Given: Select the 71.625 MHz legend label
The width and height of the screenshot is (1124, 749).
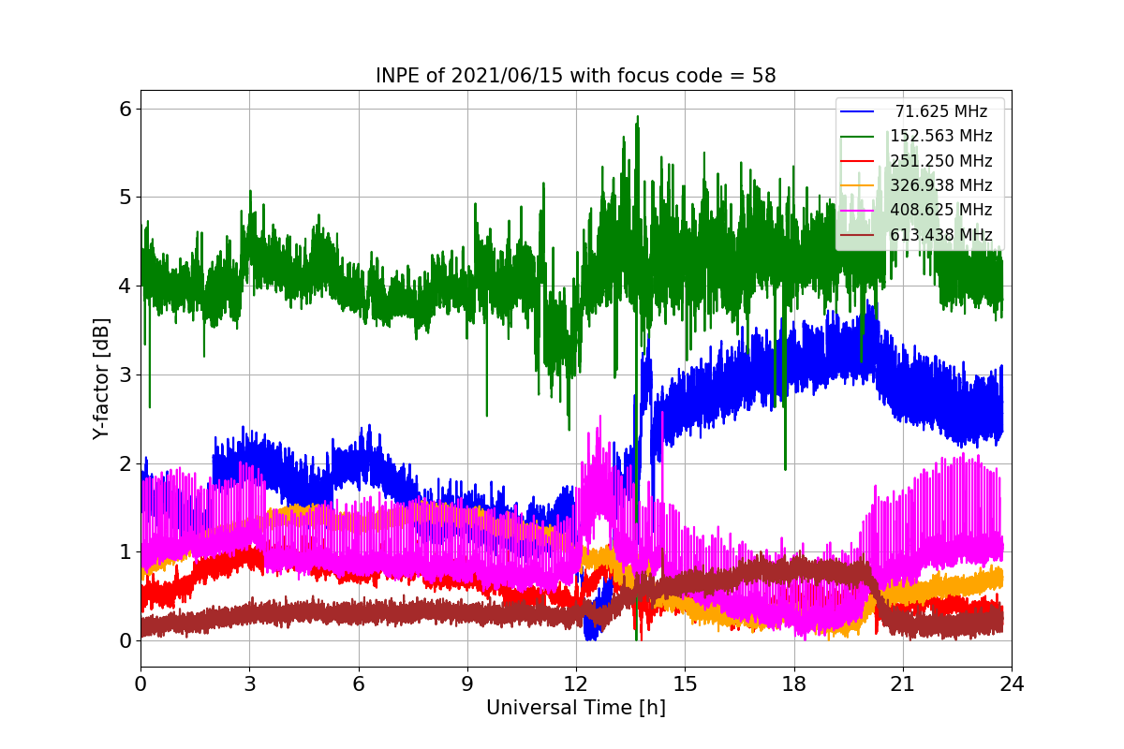Looking at the screenshot, I should 941,111.
